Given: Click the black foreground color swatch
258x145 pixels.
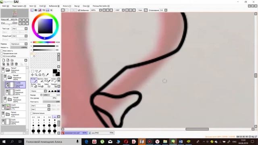Looking at the screenshot, I should click(55, 71).
